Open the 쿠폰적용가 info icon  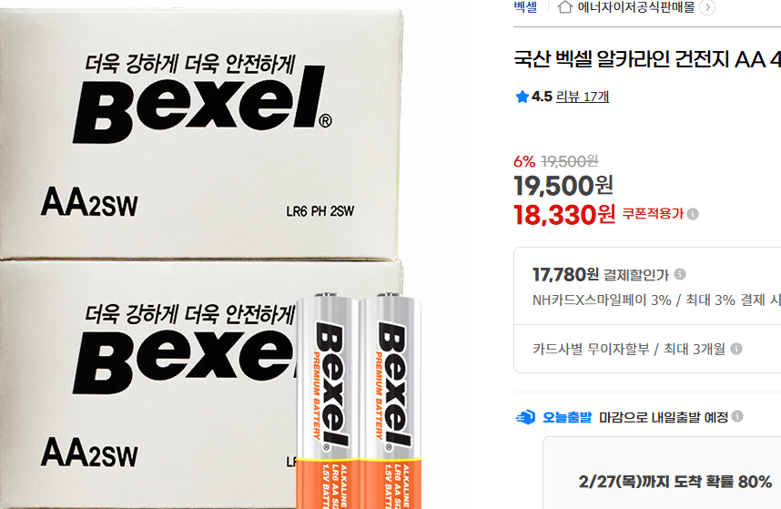693,214
